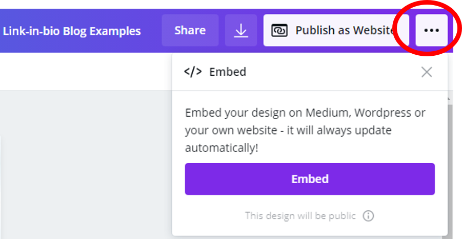The image size is (462, 239).
Task: Click the embed description paragraph
Action: tap(305, 130)
